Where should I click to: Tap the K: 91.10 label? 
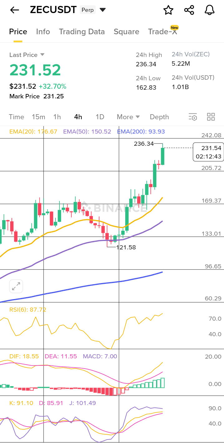click(21, 403)
